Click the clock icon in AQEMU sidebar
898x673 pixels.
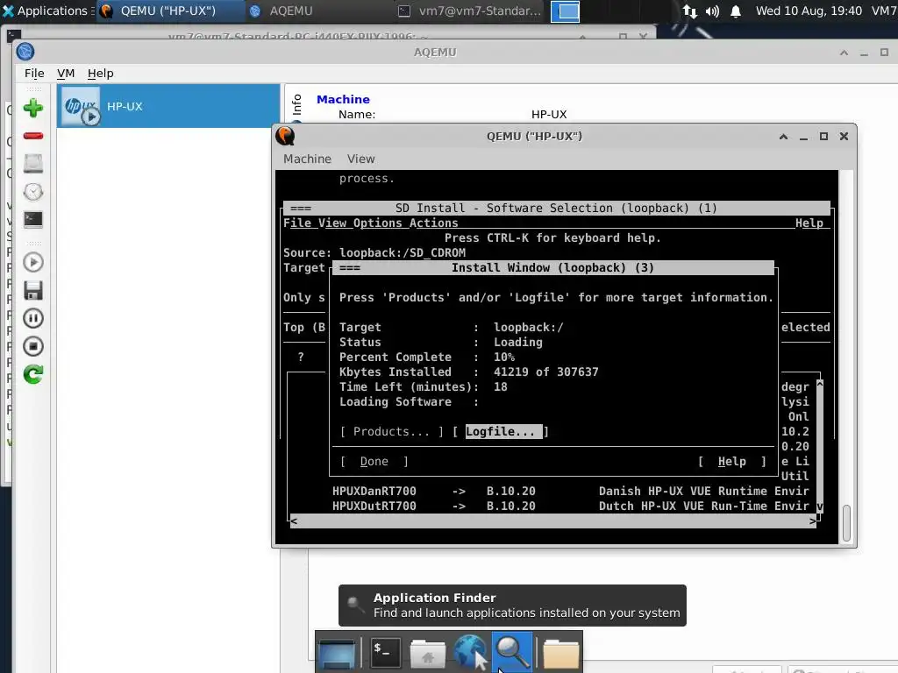coord(33,192)
